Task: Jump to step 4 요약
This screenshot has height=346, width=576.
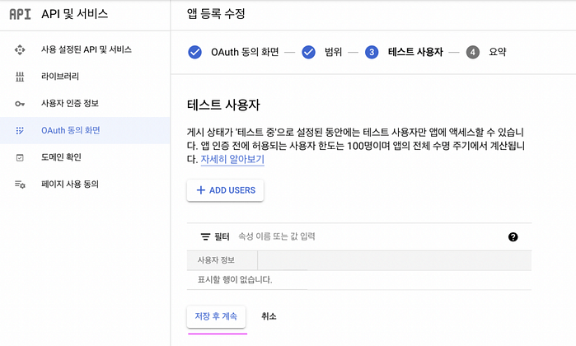Action: pyautogui.click(x=486, y=52)
